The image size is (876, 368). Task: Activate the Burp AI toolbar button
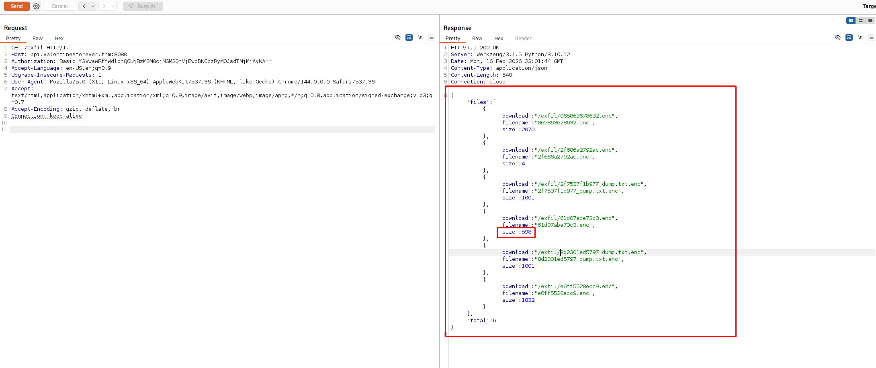pos(143,6)
